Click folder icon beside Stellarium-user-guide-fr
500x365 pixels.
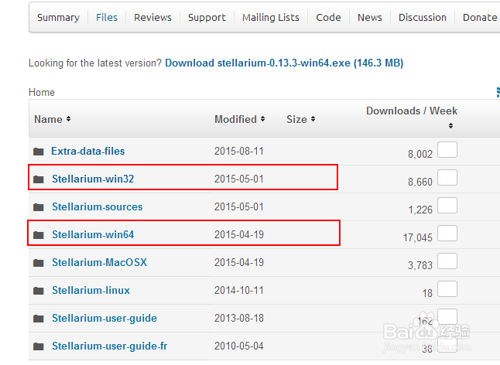[39, 346]
